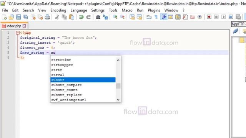The image size is (246, 138).
Task: Toggle Show All Characters pilcrow icon
Action: point(156,17)
